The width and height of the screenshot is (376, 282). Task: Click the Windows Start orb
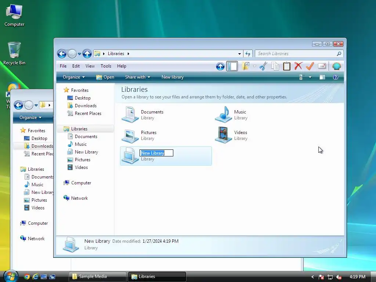[x=10, y=276]
